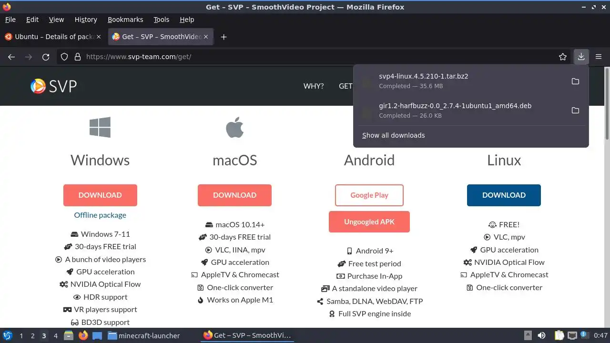Image resolution: width=610 pixels, height=343 pixels.
Task: Click the Linux DOWNLOAD button
Action: 504,195
